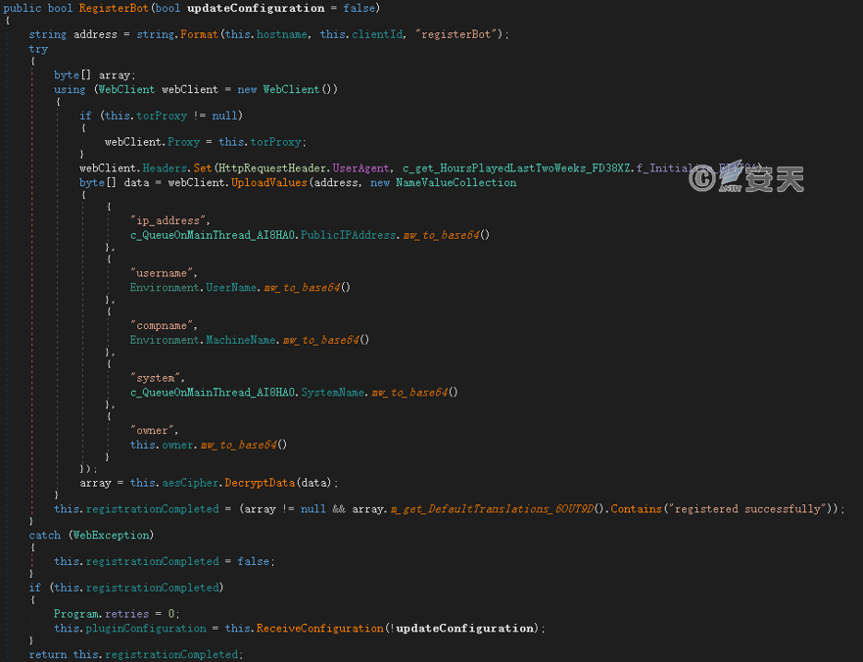This screenshot has width=863, height=662.
Task: Click the MachineName property of Environment
Action: 241,340
